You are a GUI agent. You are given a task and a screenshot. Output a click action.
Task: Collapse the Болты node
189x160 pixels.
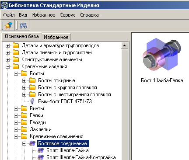coord(16,73)
